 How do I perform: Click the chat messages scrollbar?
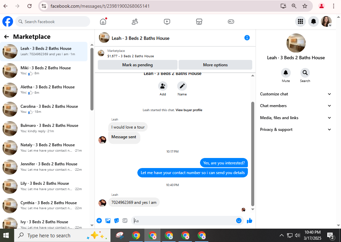pyautogui.click(x=253, y=154)
